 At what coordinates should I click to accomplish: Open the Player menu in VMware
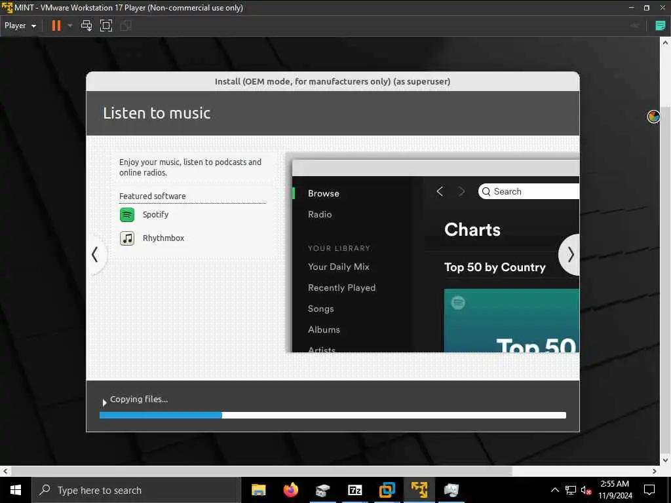click(x=20, y=26)
